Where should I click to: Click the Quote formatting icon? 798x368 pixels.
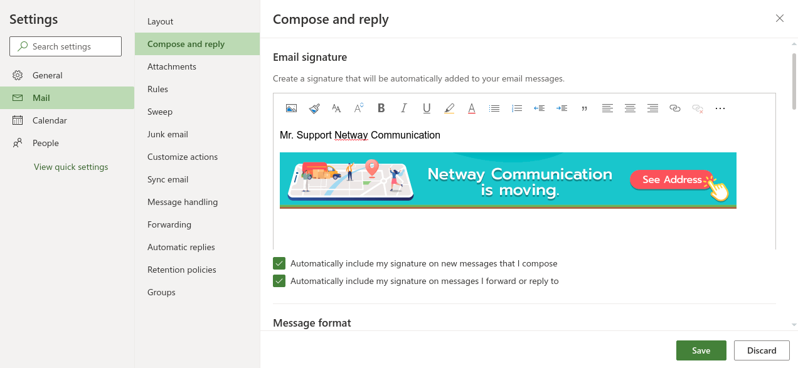[x=585, y=108]
